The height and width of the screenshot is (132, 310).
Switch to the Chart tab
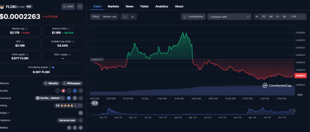[97, 6]
